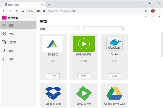163x108 pixels.
Task: Click 安装 button for Docker
Action: tap(114, 76)
